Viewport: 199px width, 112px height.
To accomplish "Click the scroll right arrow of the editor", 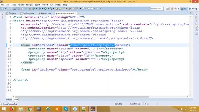I will 188,96.
